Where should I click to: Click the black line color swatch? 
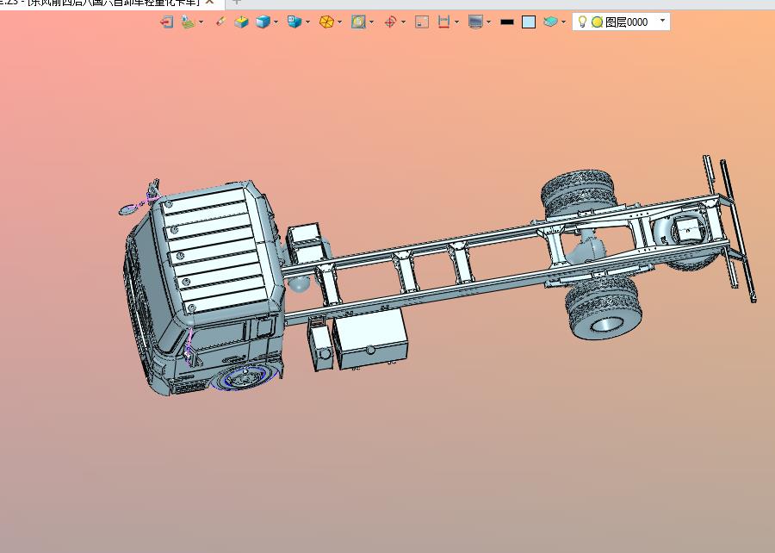coord(507,22)
